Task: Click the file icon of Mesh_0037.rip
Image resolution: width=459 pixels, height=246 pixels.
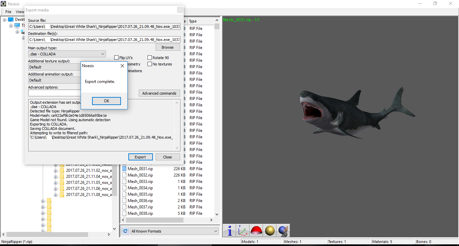Action: [x=124, y=207]
